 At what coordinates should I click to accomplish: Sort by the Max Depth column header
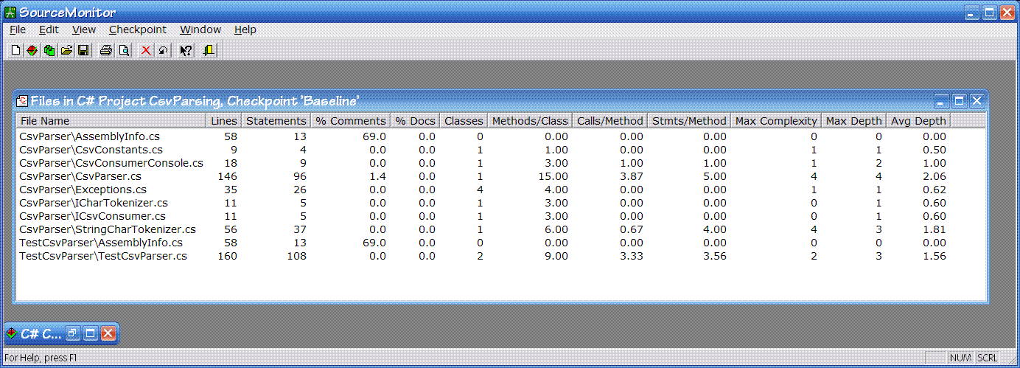853,121
